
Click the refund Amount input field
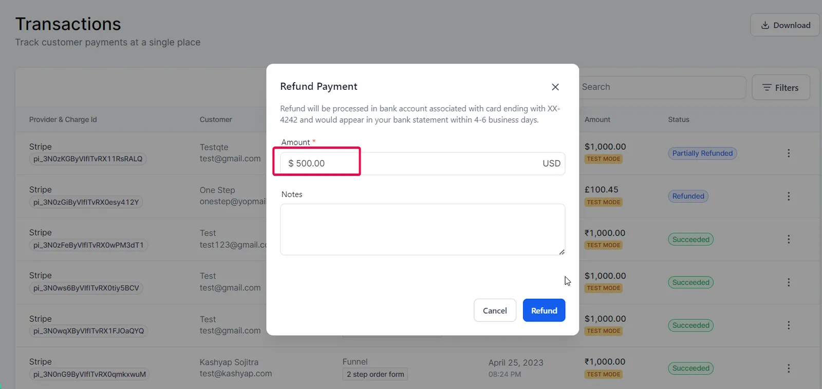coord(422,163)
